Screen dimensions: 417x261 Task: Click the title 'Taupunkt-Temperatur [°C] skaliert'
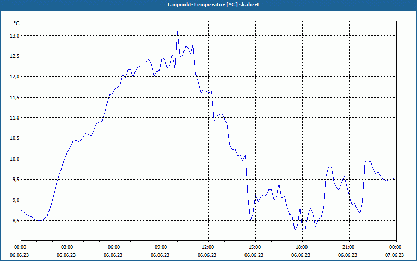pyautogui.click(x=213, y=5)
